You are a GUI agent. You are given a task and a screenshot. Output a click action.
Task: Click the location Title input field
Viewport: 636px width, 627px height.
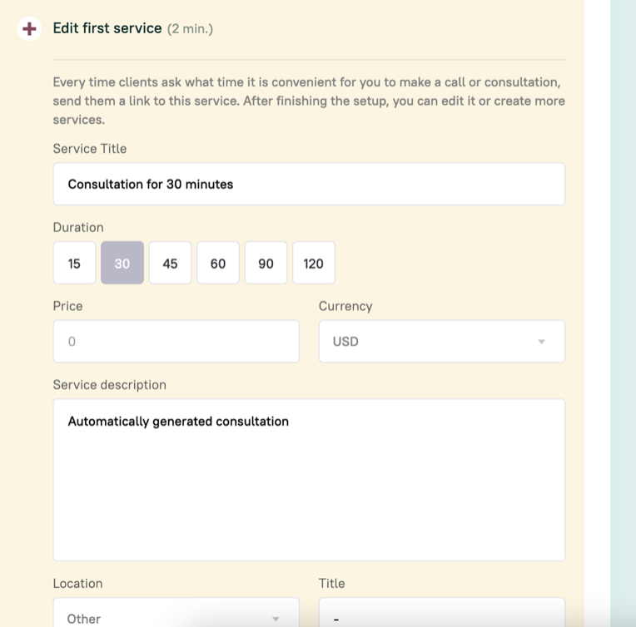pos(442,612)
